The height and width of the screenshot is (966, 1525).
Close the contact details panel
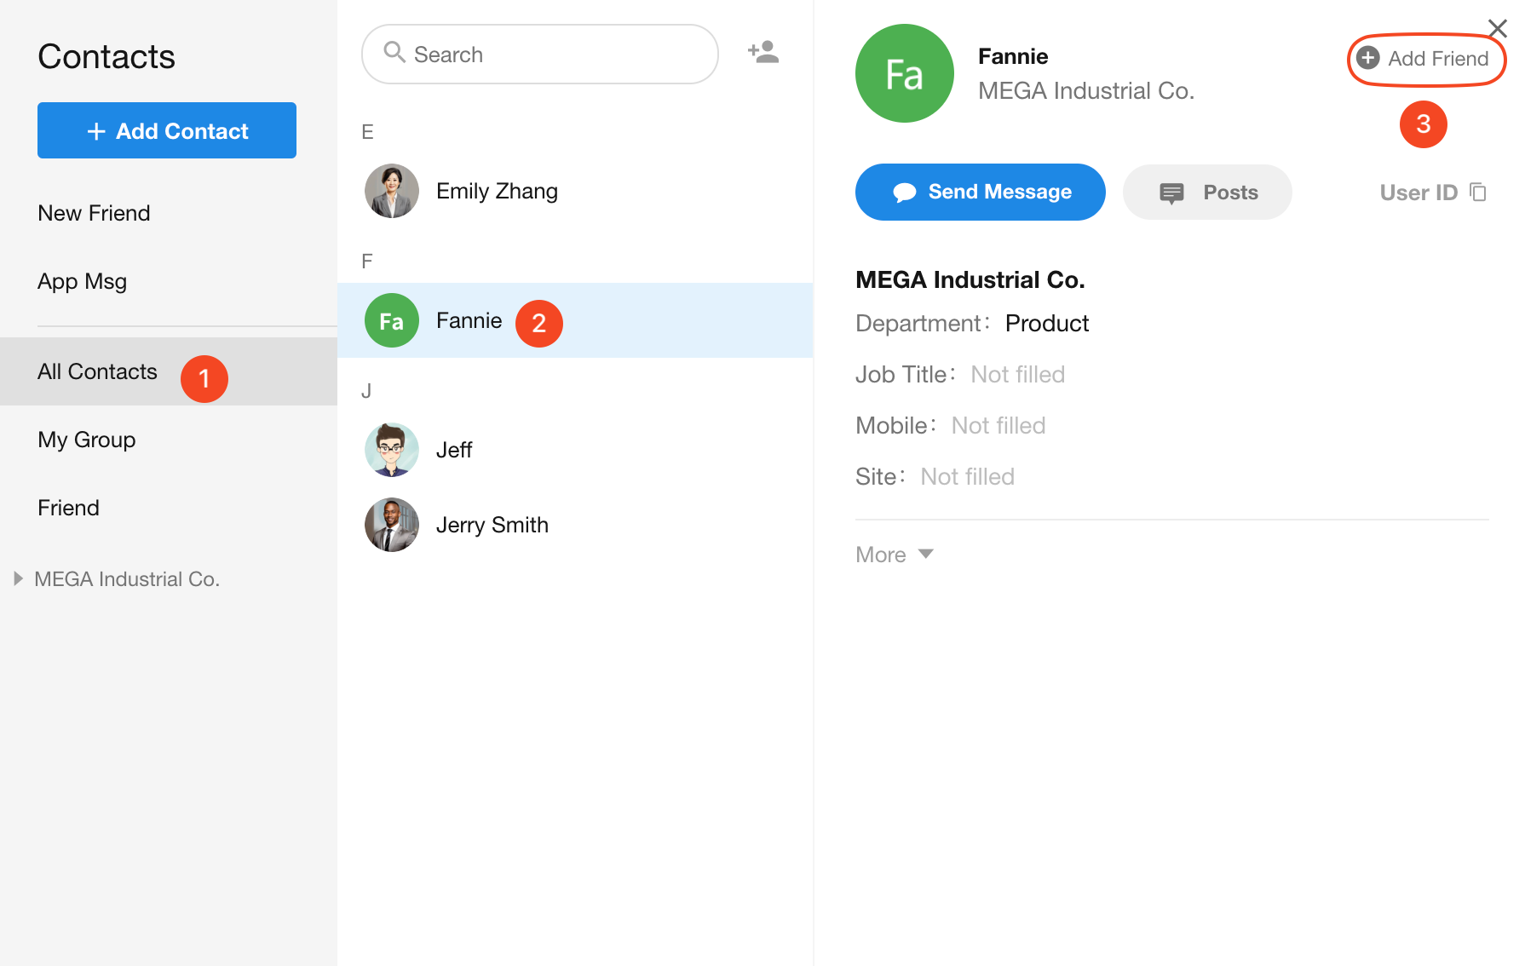tap(1497, 28)
